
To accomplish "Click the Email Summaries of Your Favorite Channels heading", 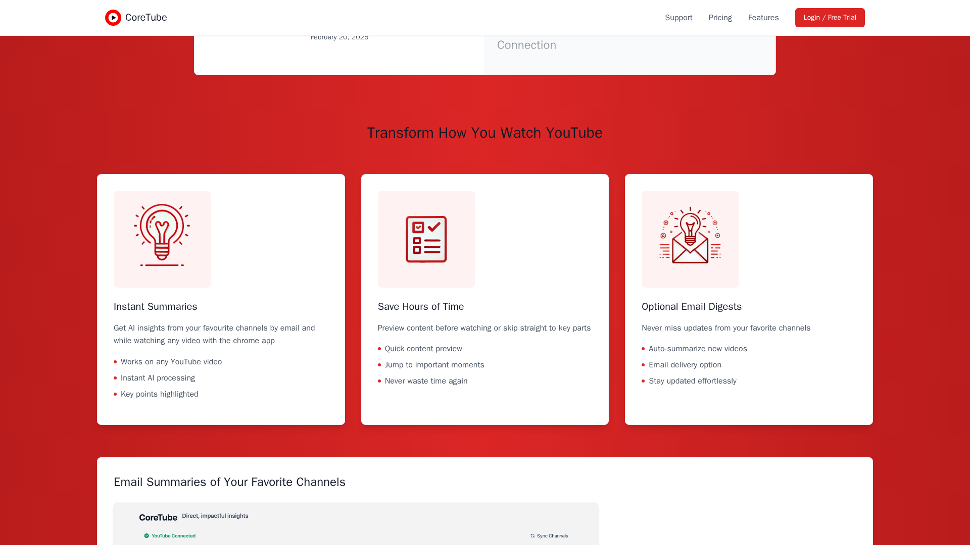I will pyautogui.click(x=229, y=482).
